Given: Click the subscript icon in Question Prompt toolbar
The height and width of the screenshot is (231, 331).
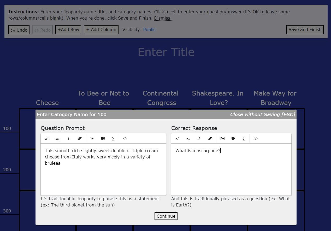Looking at the screenshot, I should tap(57, 139).
